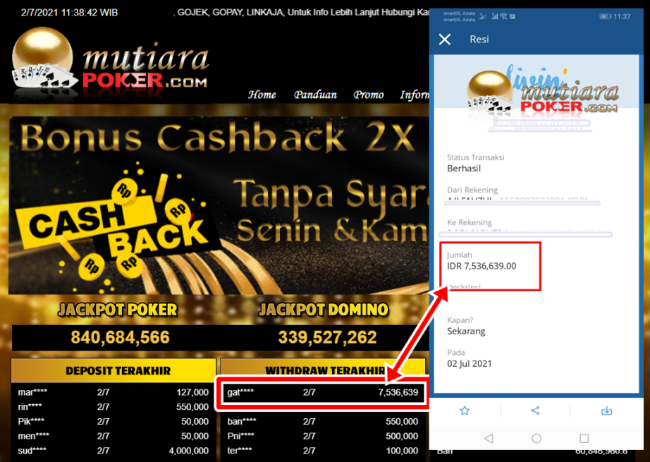Close the Resi receipt screen
Image resolution: width=650 pixels, height=462 pixels.
pyautogui.click(x=445, y=39)
